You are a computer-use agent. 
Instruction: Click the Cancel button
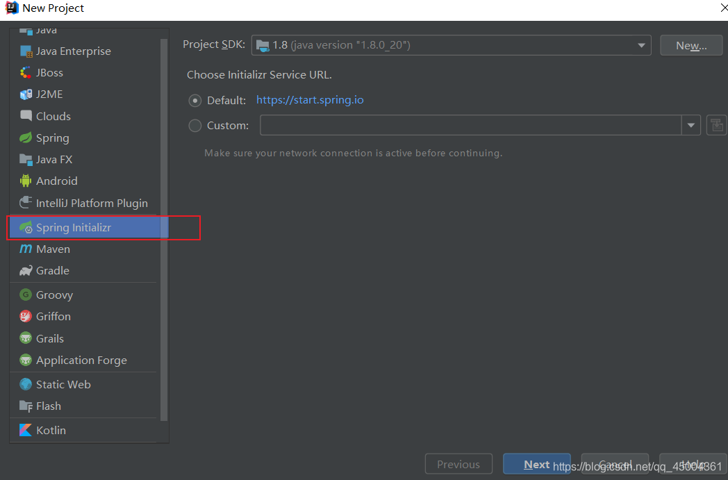pyautogui.click(x=615, y=464)
